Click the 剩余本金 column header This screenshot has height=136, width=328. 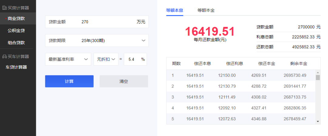pos(299,64)
